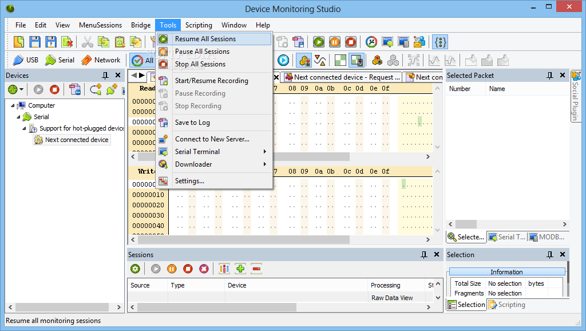Click add serial plug icon in Devices panel
Image resolution: width=586 pixels, height=331 pixels.
112,90
